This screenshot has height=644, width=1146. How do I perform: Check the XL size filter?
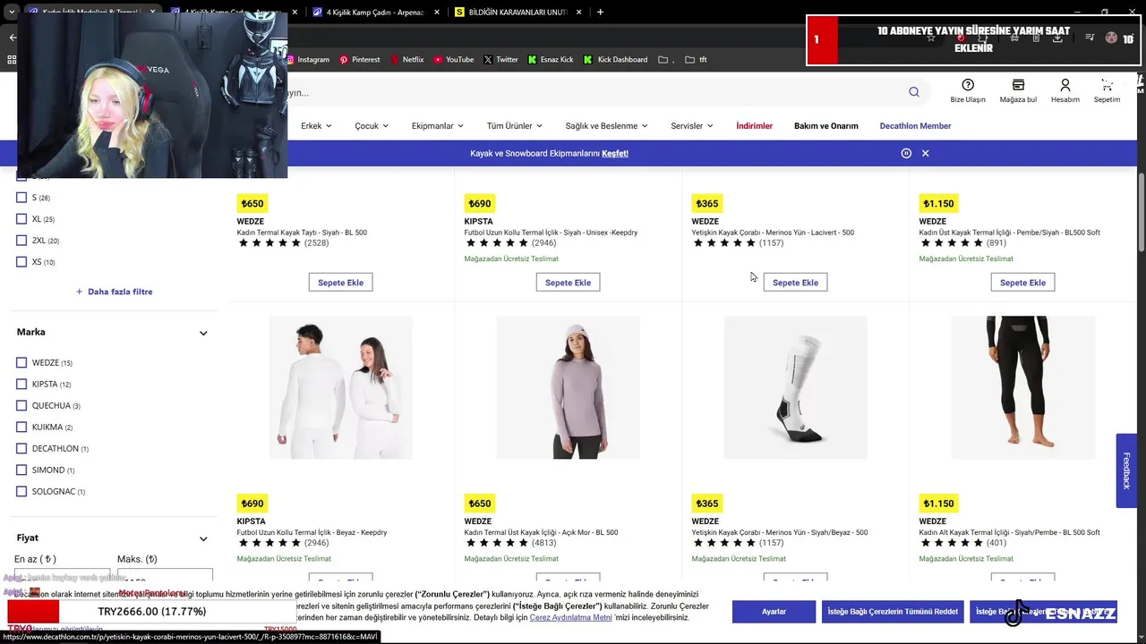pos(21,219)
